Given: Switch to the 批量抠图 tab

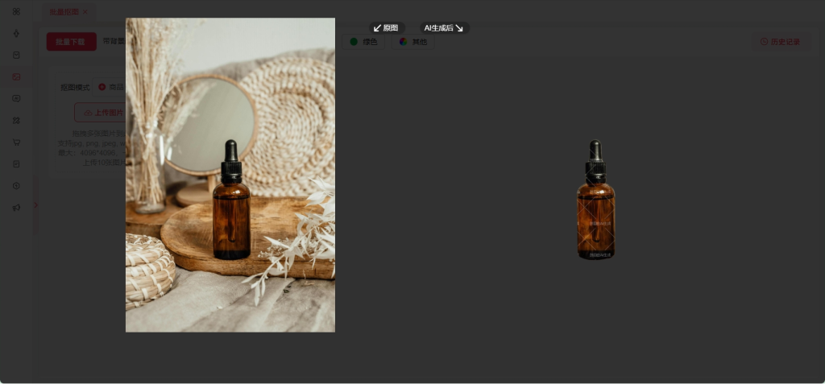Looking at the screenshot, I should click(x=64, y=12).
